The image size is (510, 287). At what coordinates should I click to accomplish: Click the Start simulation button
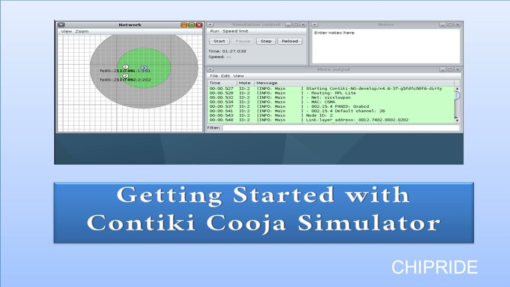[x=219, y=41]
